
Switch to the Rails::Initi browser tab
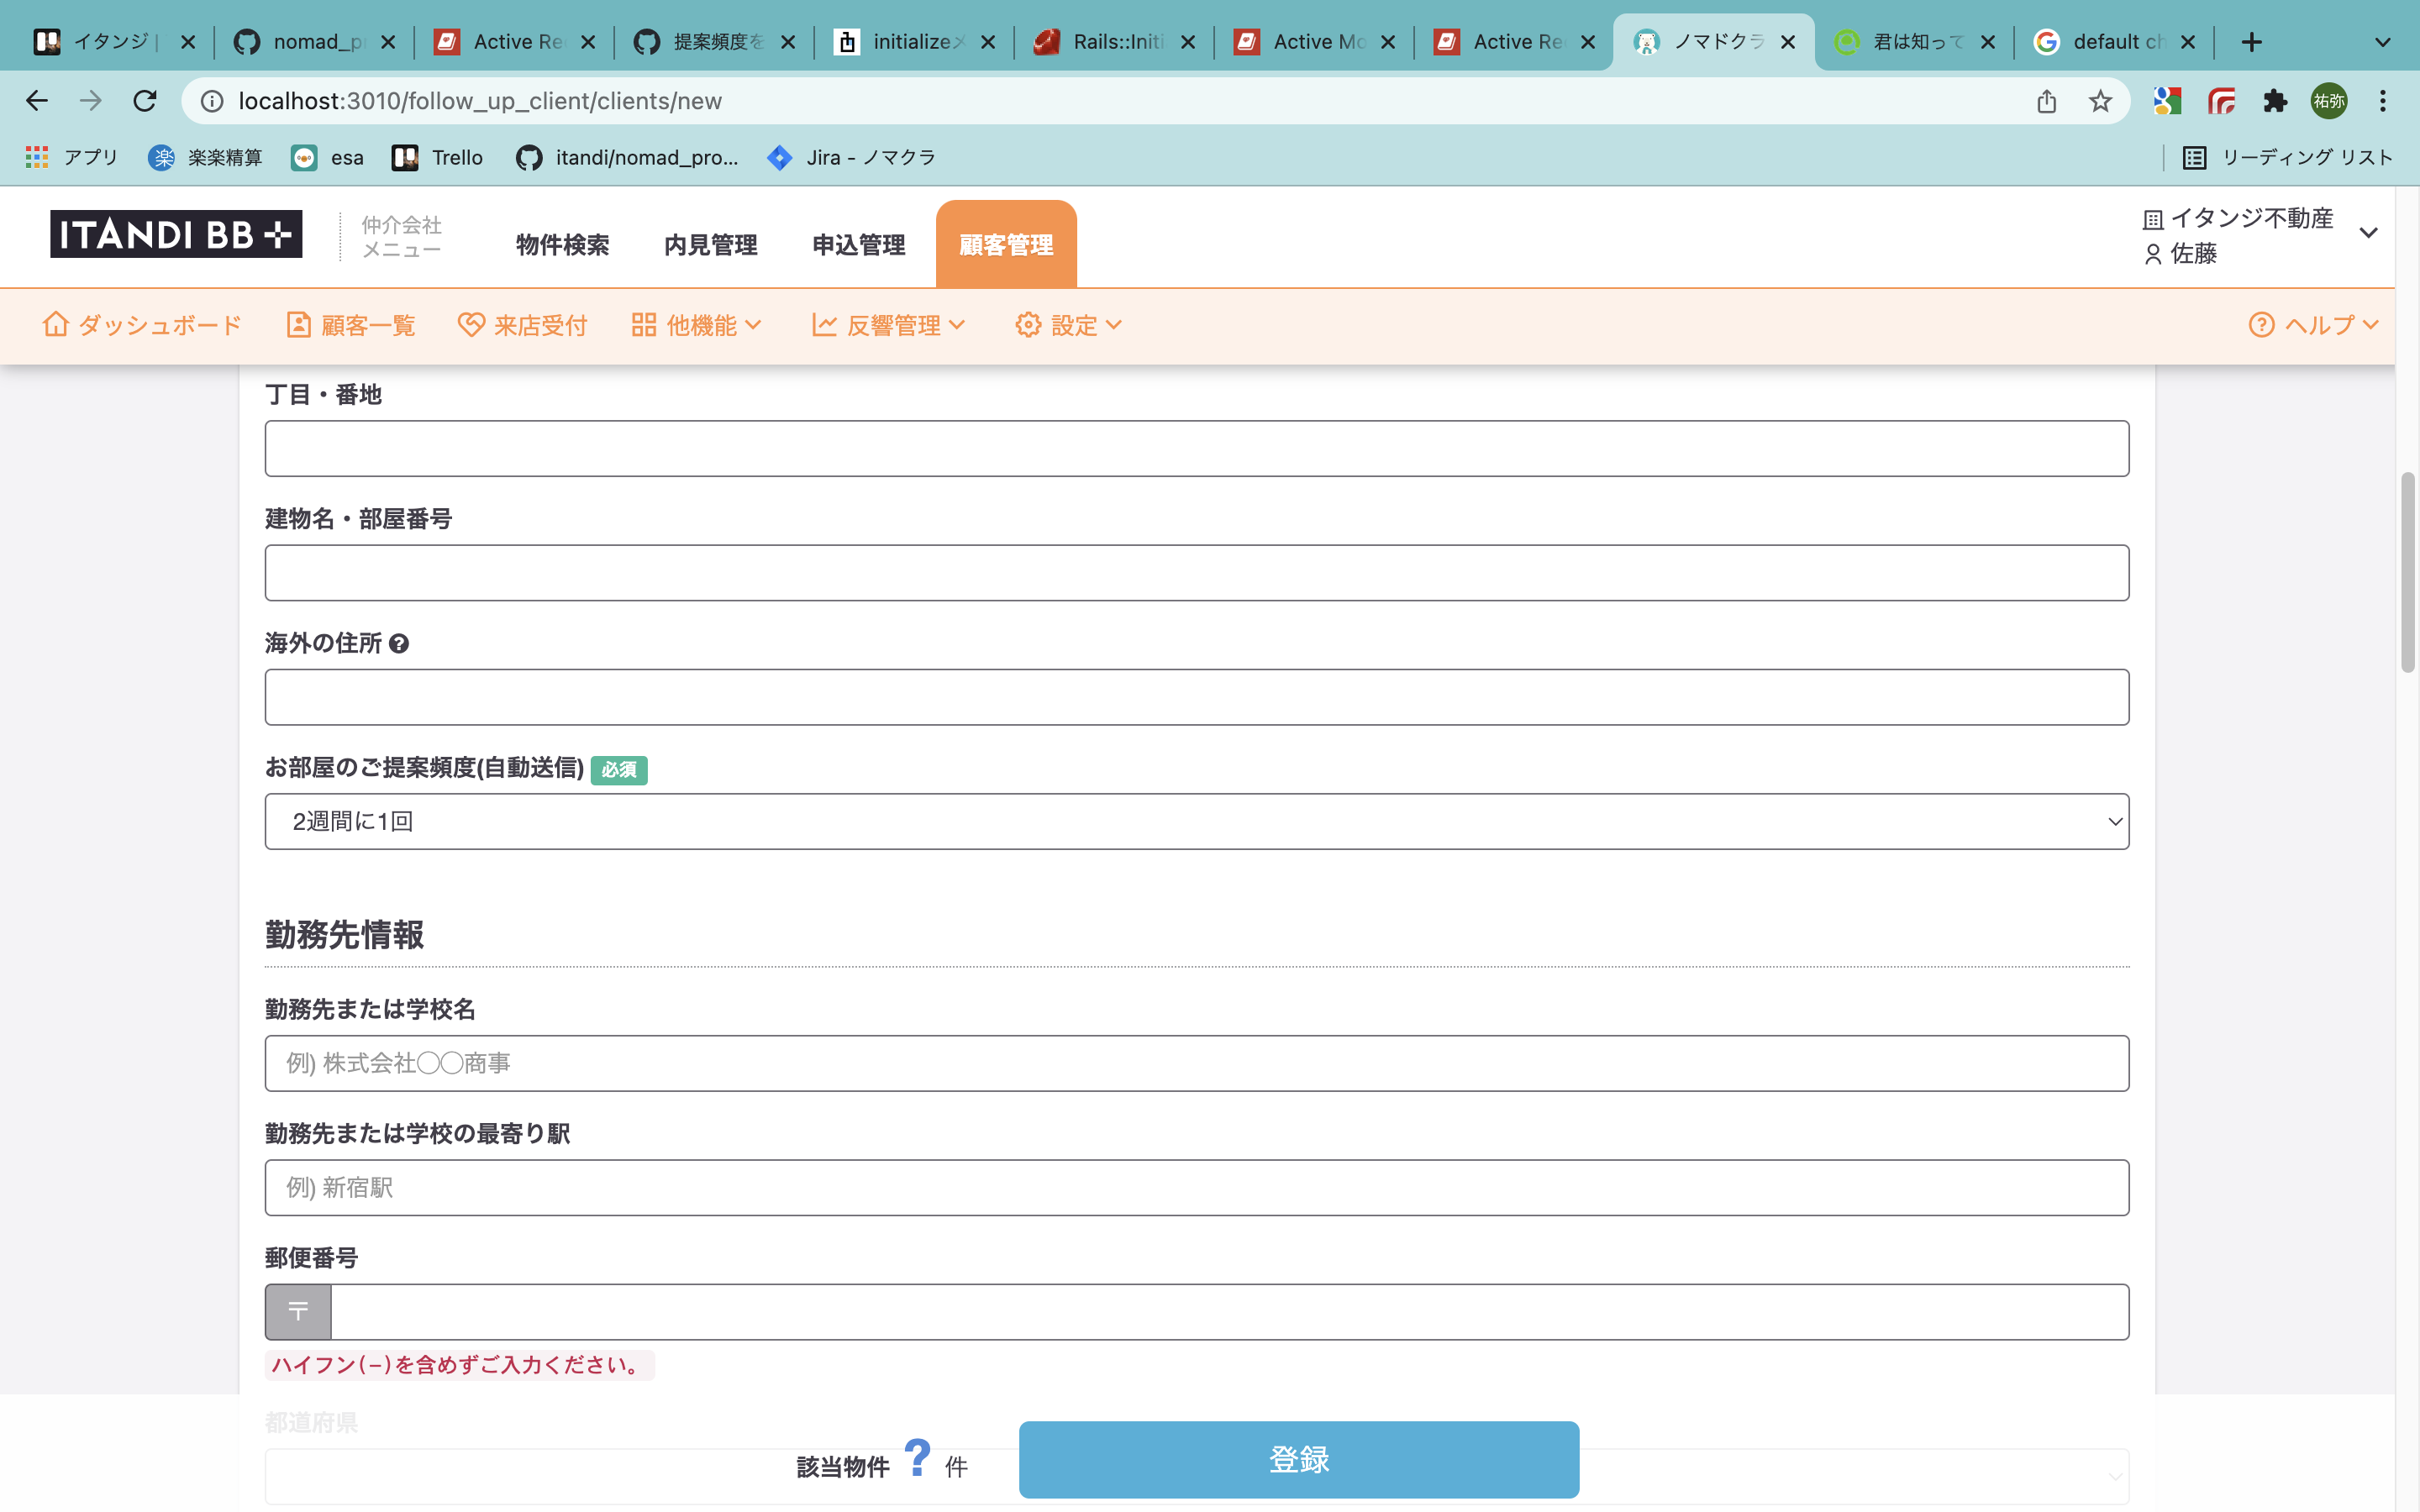(1114, 42)
